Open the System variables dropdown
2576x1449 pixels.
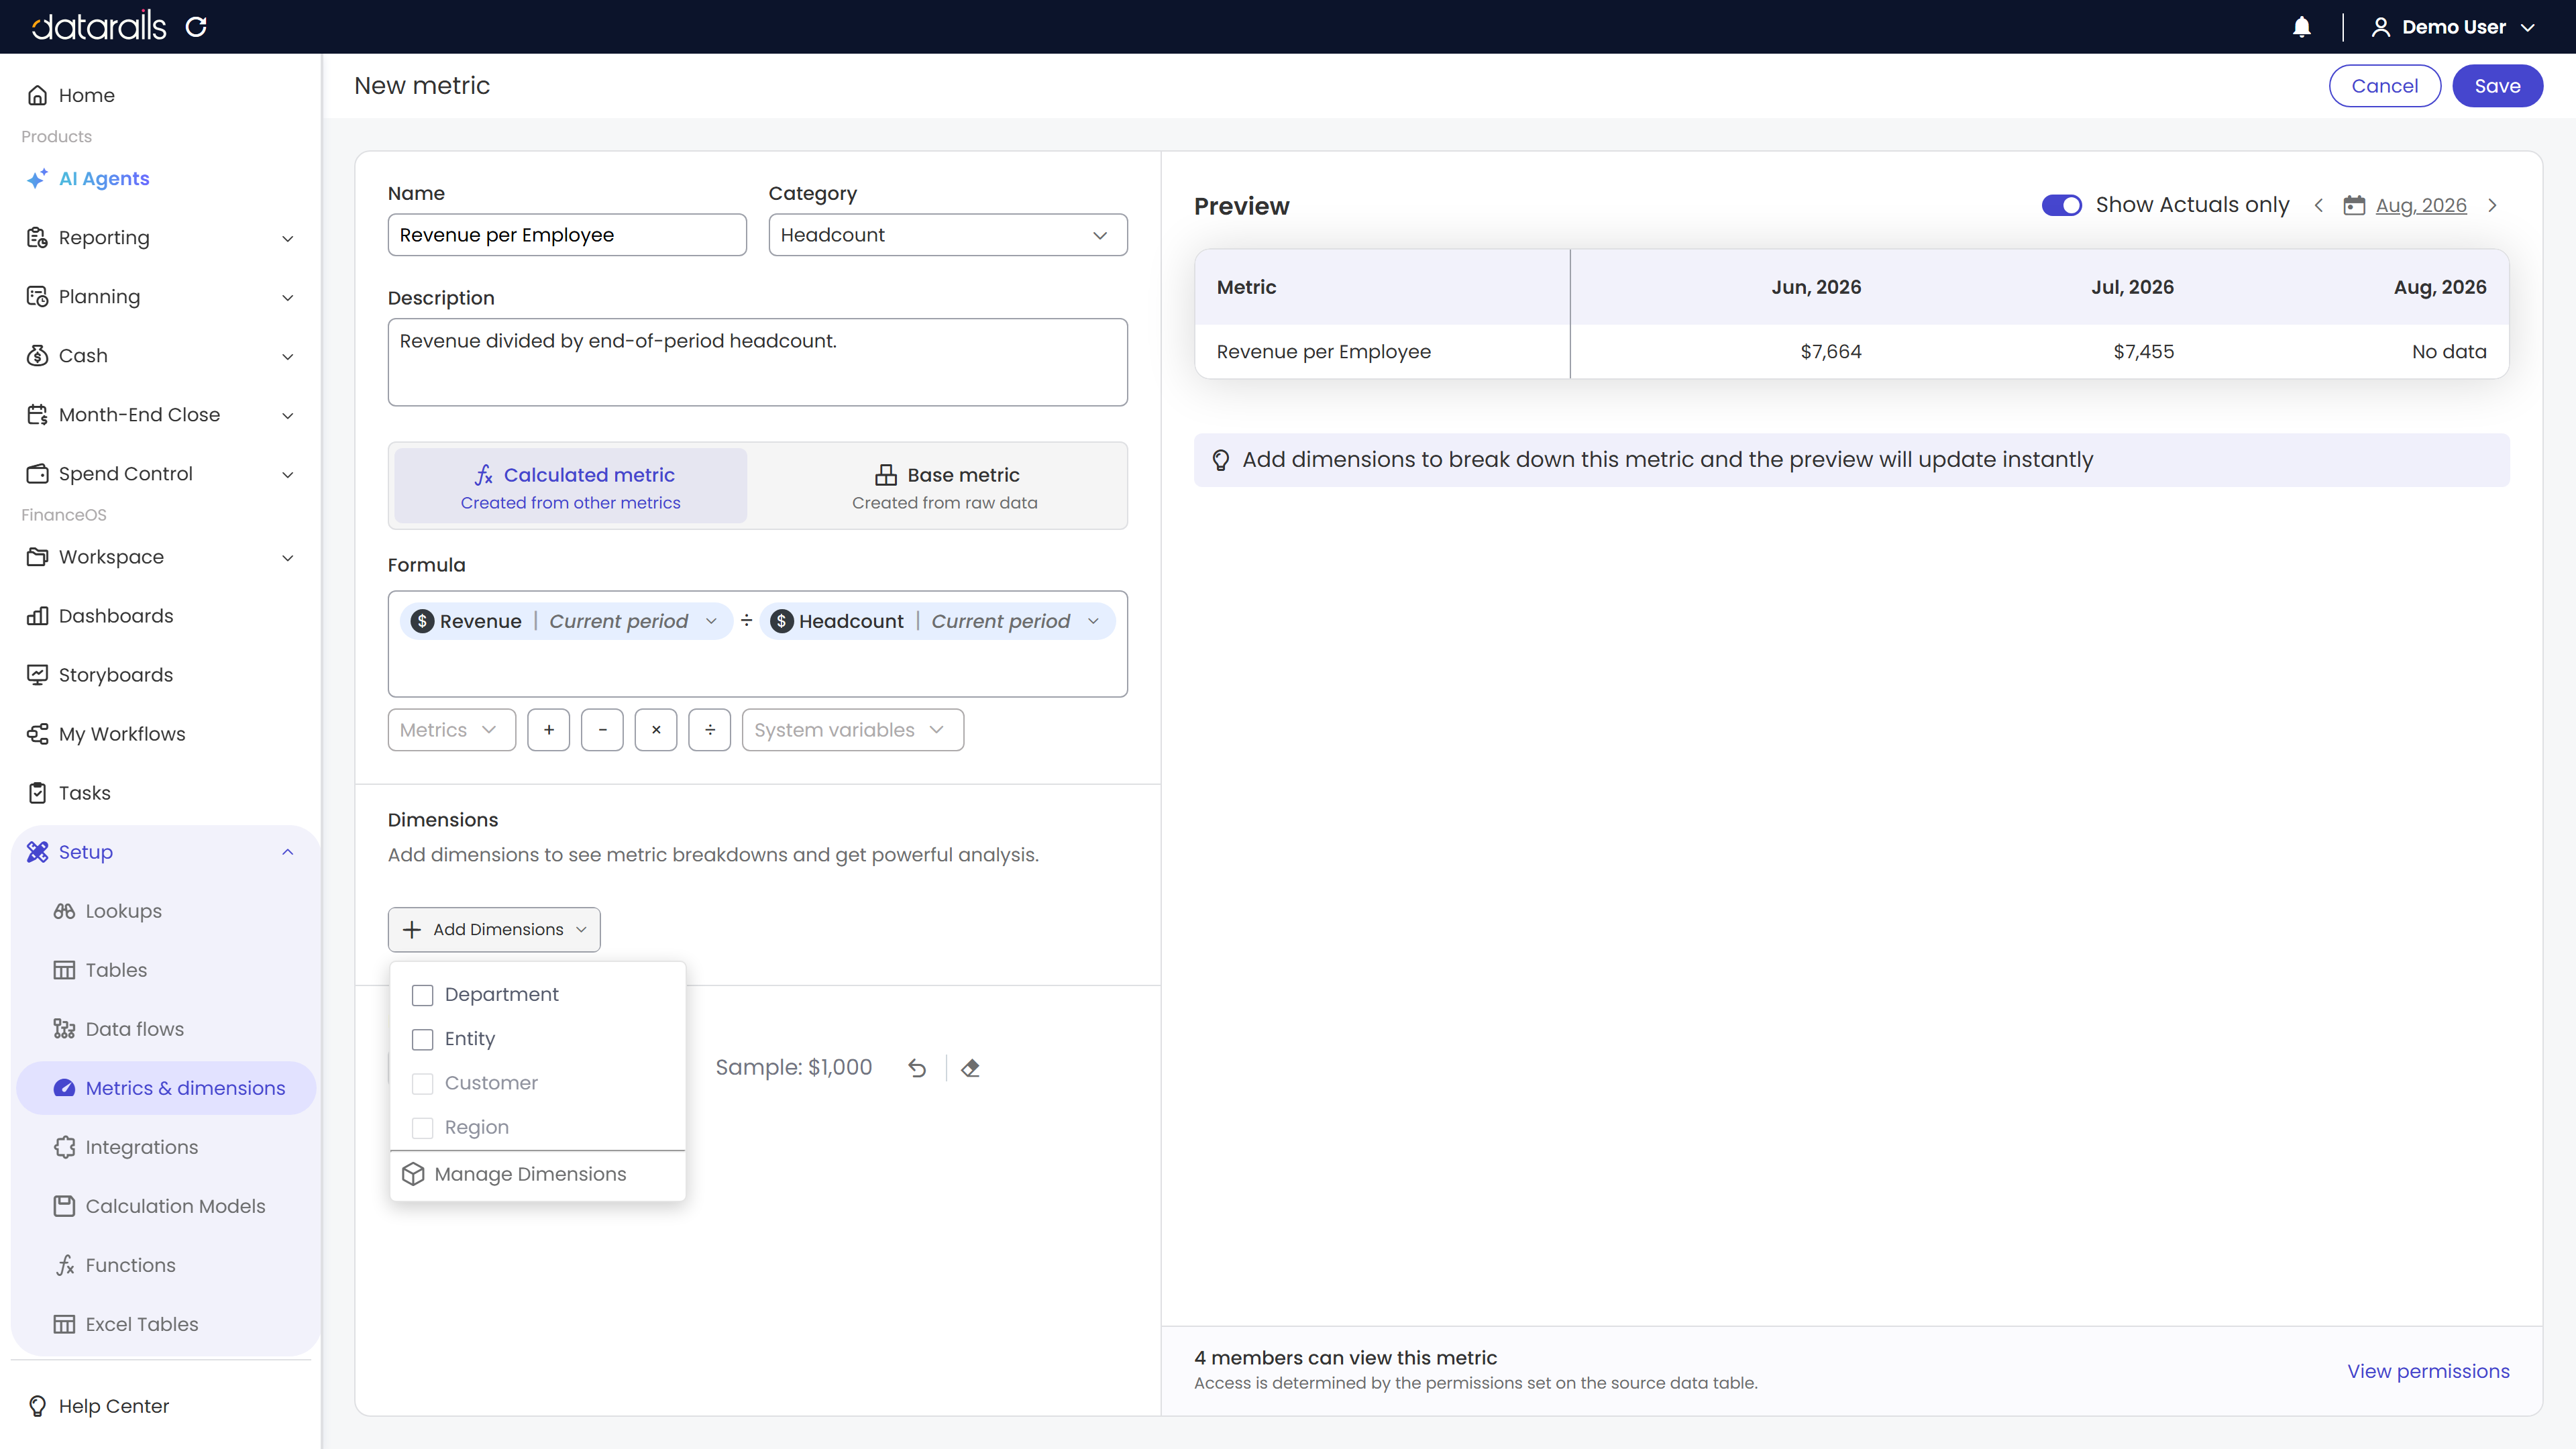pos(853,730)
